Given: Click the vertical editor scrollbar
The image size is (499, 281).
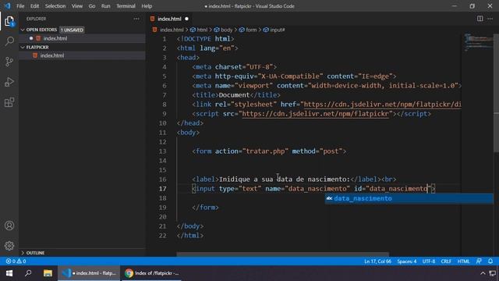Looking at the screenshot, I should (x=496, y=93).
